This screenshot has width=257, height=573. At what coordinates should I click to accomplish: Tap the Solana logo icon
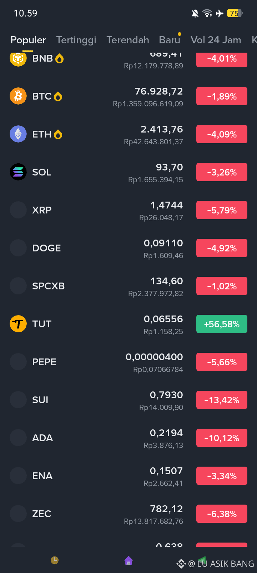tap(18, 172)
